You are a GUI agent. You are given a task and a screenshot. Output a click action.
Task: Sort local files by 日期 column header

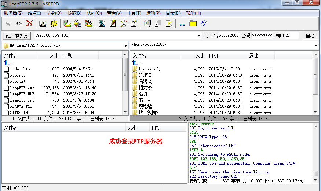pyautogui.click(x=80, y=55)
